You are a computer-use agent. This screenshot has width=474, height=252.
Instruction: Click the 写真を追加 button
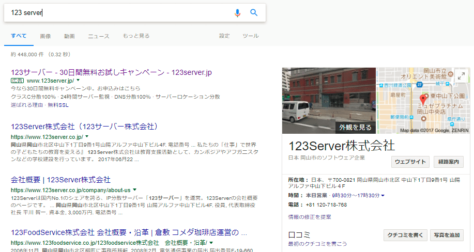click(x=448, y=235)
